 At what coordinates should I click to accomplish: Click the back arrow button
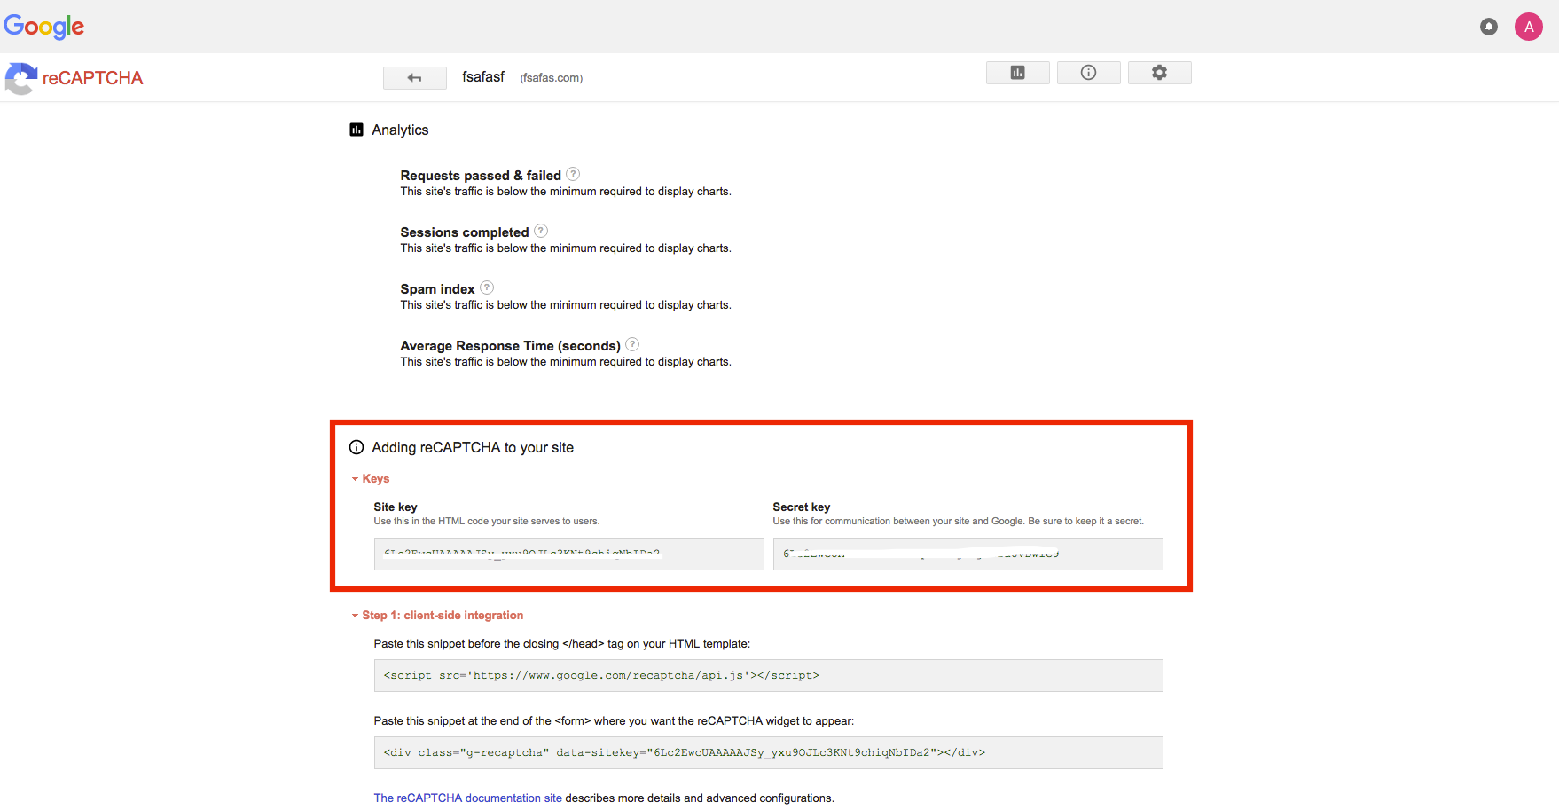coord(414,78)
